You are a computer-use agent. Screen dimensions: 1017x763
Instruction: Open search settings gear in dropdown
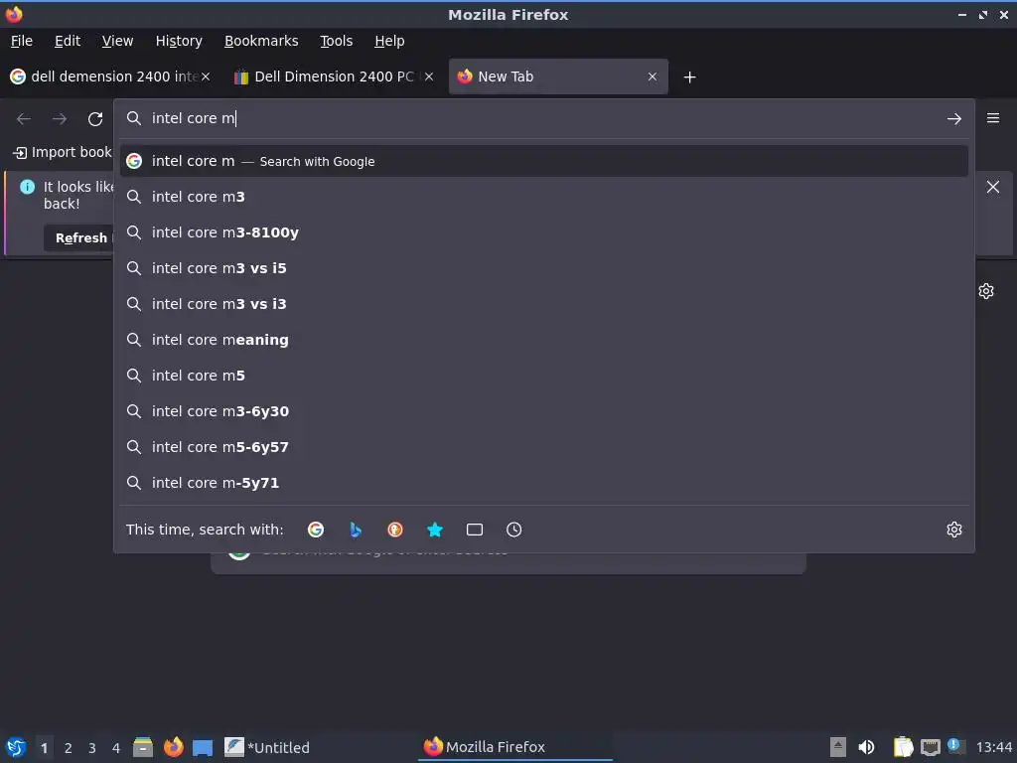click(x=954, y=530)
